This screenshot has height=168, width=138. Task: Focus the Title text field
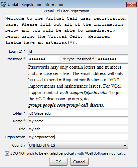(78, 129)
